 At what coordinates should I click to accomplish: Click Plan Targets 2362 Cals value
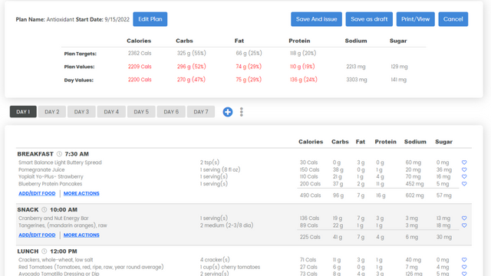pos(140,53)
